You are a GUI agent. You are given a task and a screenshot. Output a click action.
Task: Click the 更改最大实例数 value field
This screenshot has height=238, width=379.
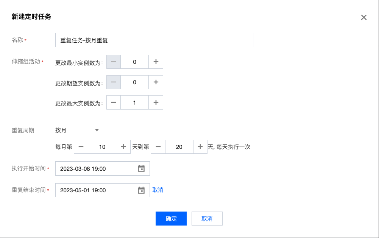click(x=134, y=103)
